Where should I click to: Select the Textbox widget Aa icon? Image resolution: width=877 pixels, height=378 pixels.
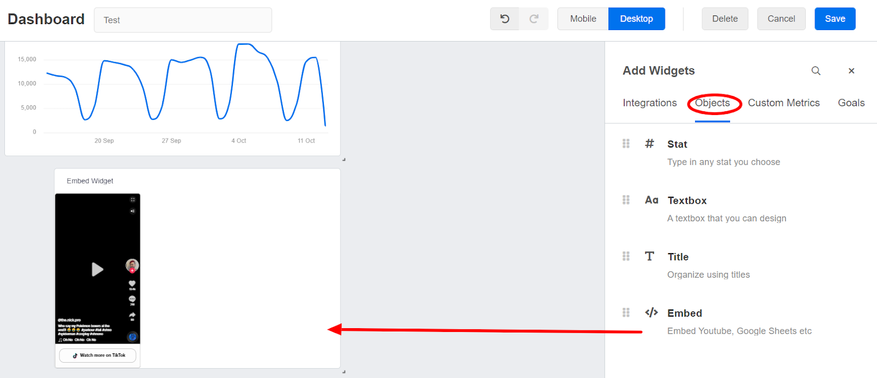point(651,200)
